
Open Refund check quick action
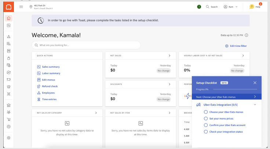(50, 86)
